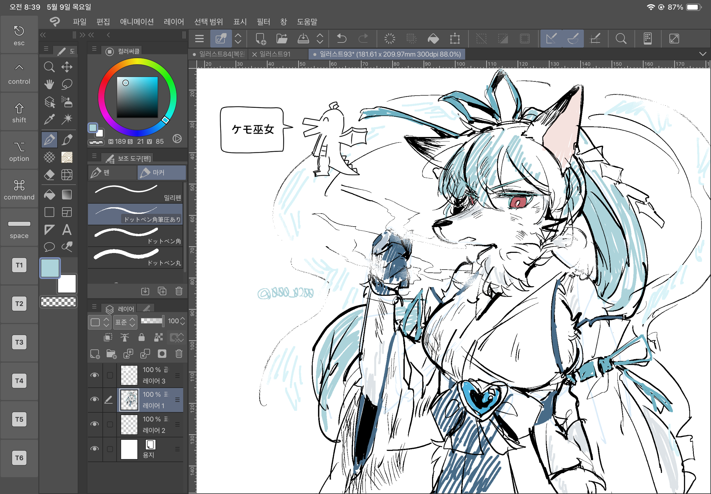The image size is (711, 494).
Task: Select the Hand move canvas tool
Action: (49, 84)
